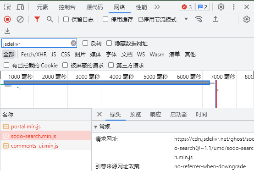Filter requests by Fetch/XHR
The width and height of the screenshot is (254, 171).
pos(34,55)
